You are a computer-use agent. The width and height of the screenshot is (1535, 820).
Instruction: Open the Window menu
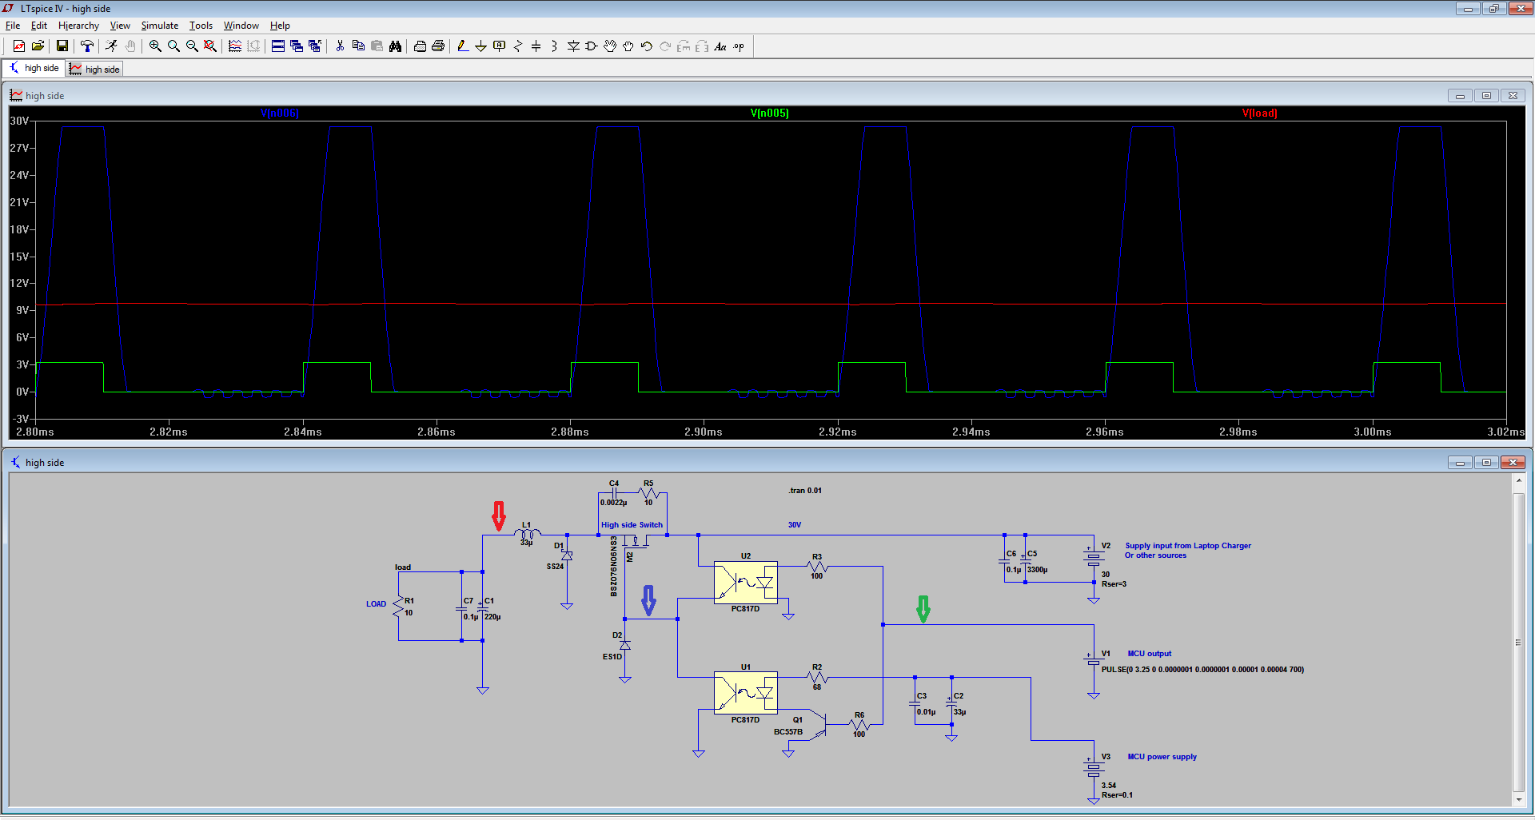(x=241, y=26)
